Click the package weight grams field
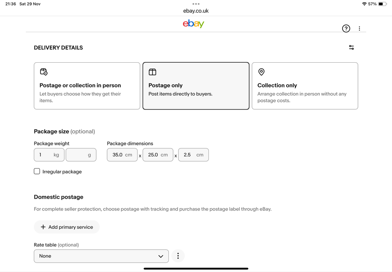The width and height of the screenshot is (392, 272). tap(81, 155)
